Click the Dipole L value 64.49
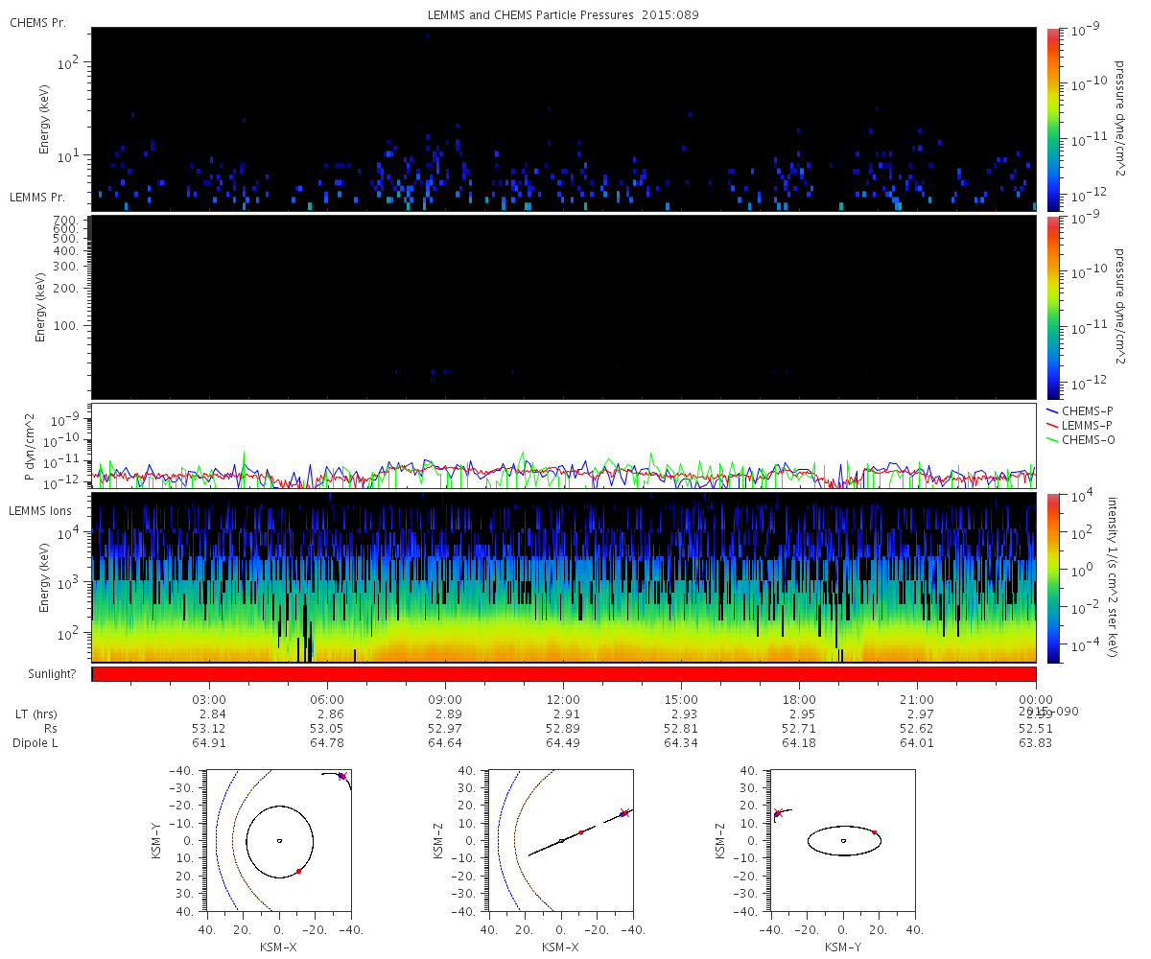Image resolution: width=1151 pixels, height=959 pixels. (x=563, y=743)
